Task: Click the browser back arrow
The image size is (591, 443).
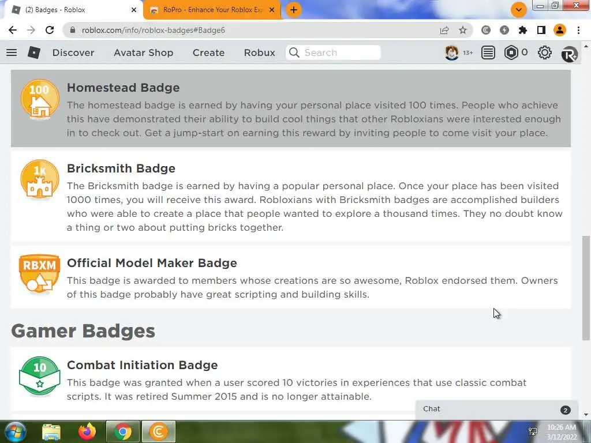Action: [13, 30]
